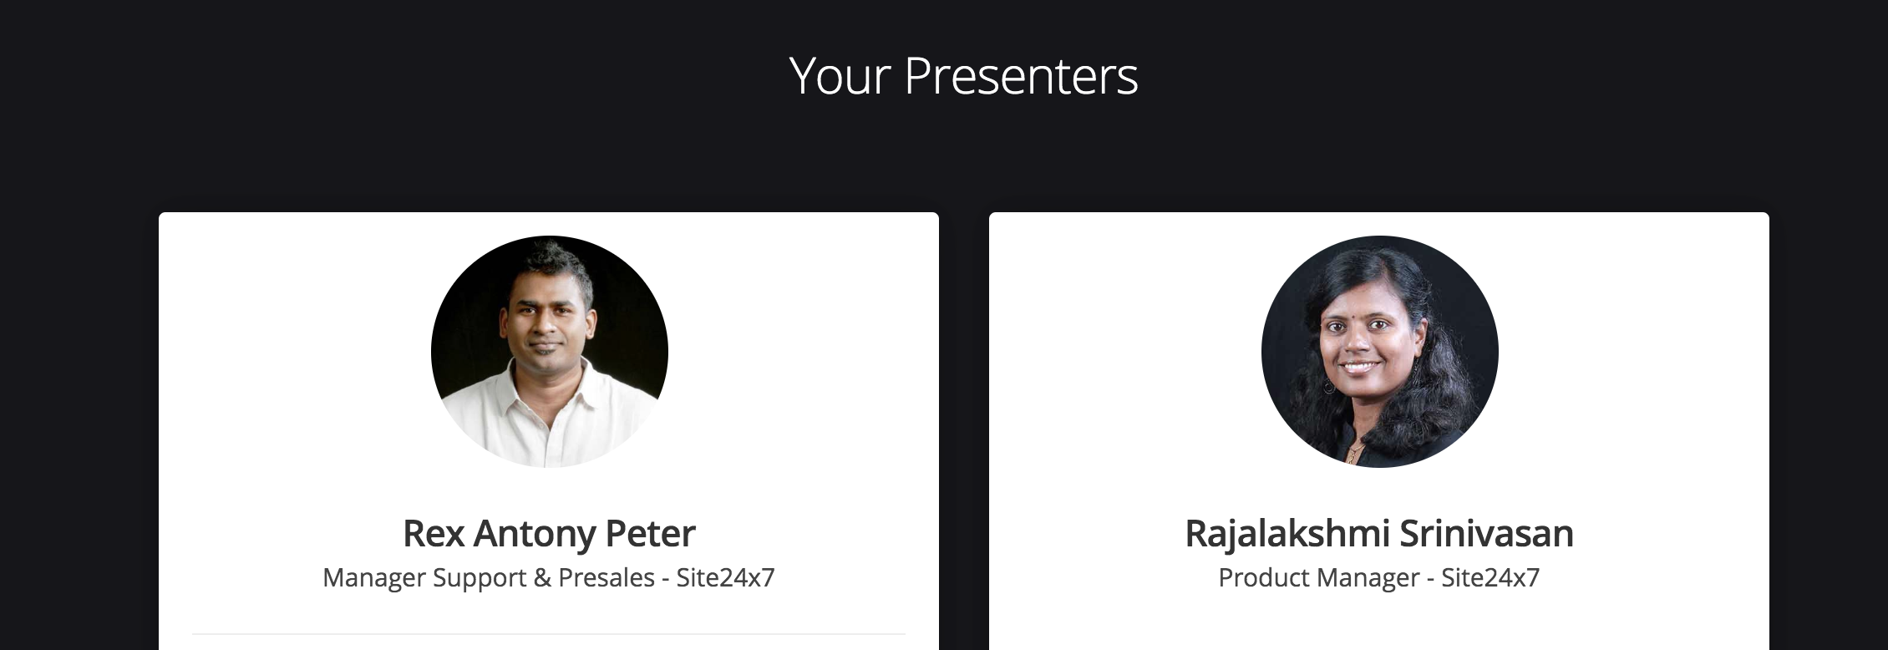Click the first name "Rex"
Screen dimensions: 1888x650
pyautogui.click(x=433, y=533)
